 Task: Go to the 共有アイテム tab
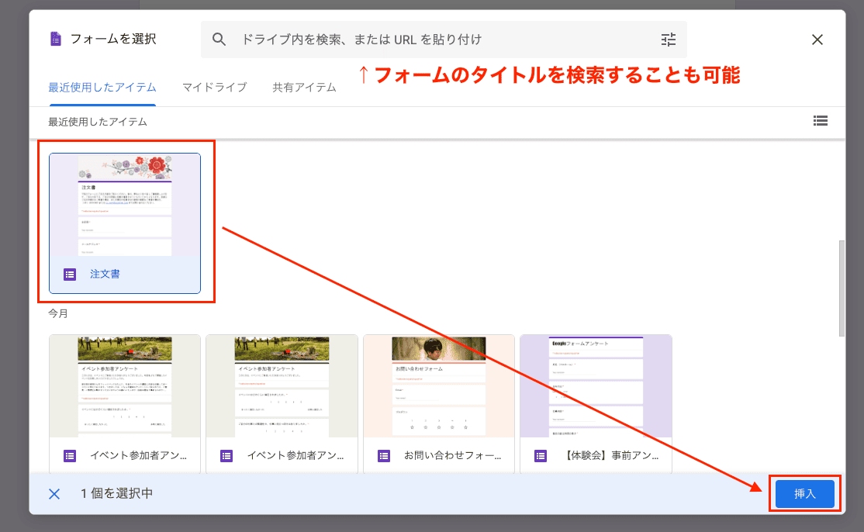(304, 88)
